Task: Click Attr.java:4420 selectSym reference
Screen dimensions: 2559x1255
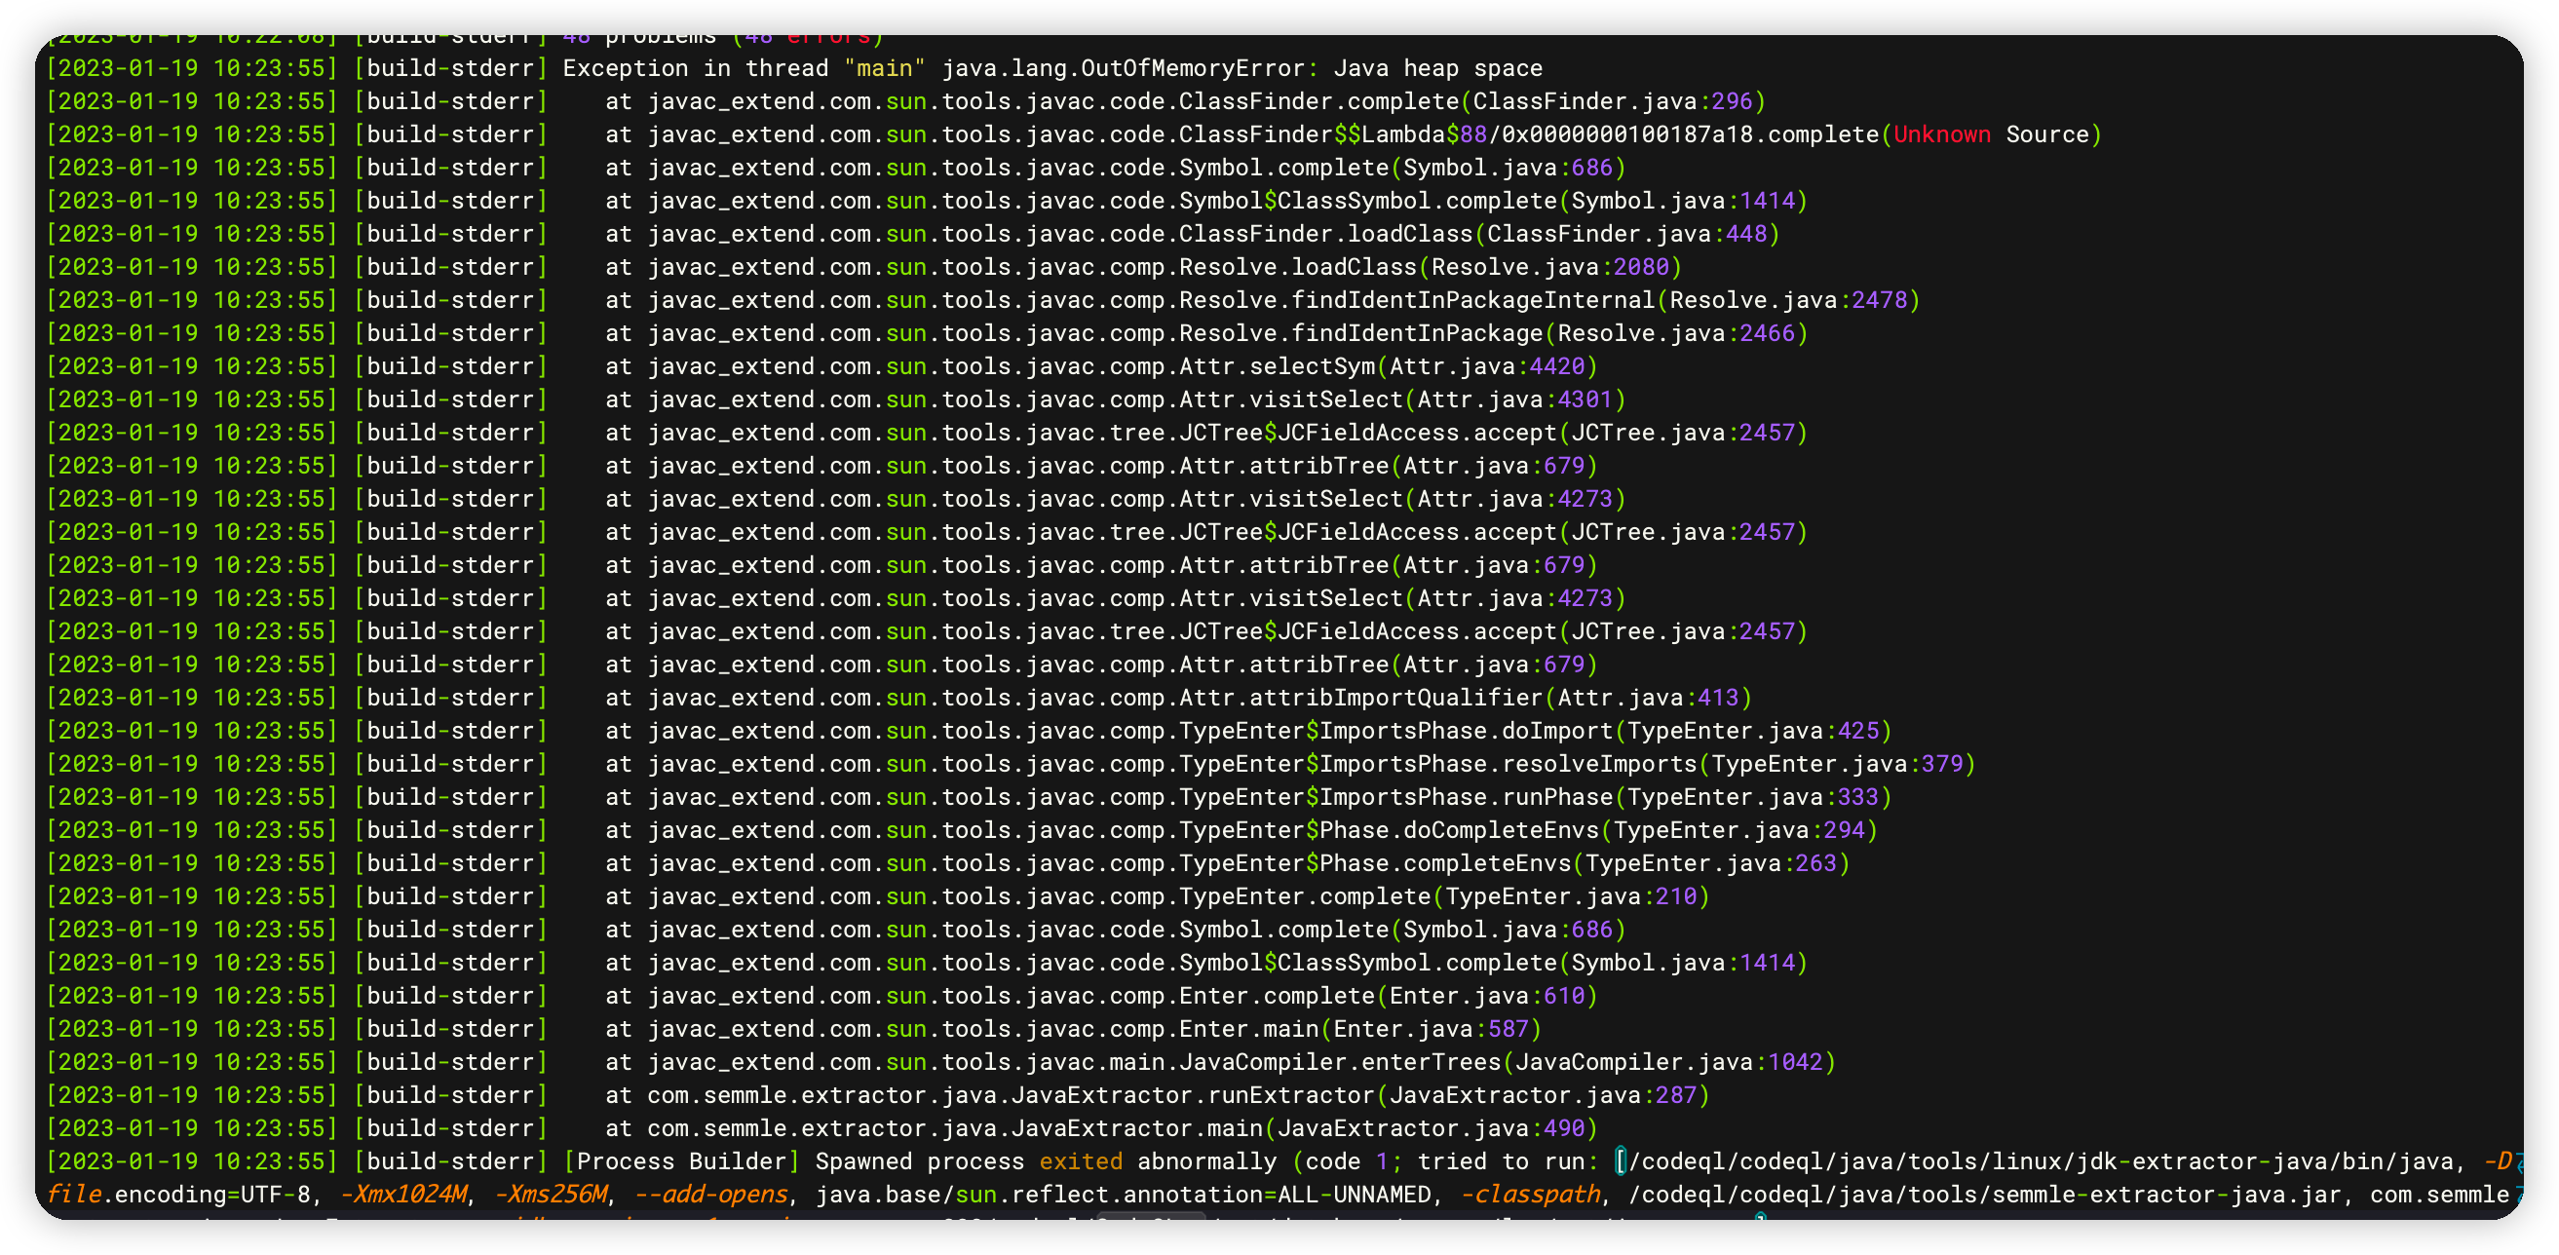Action: 1486,366
